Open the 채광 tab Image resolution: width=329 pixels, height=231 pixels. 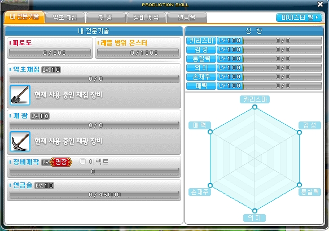[x=106, y=18]
